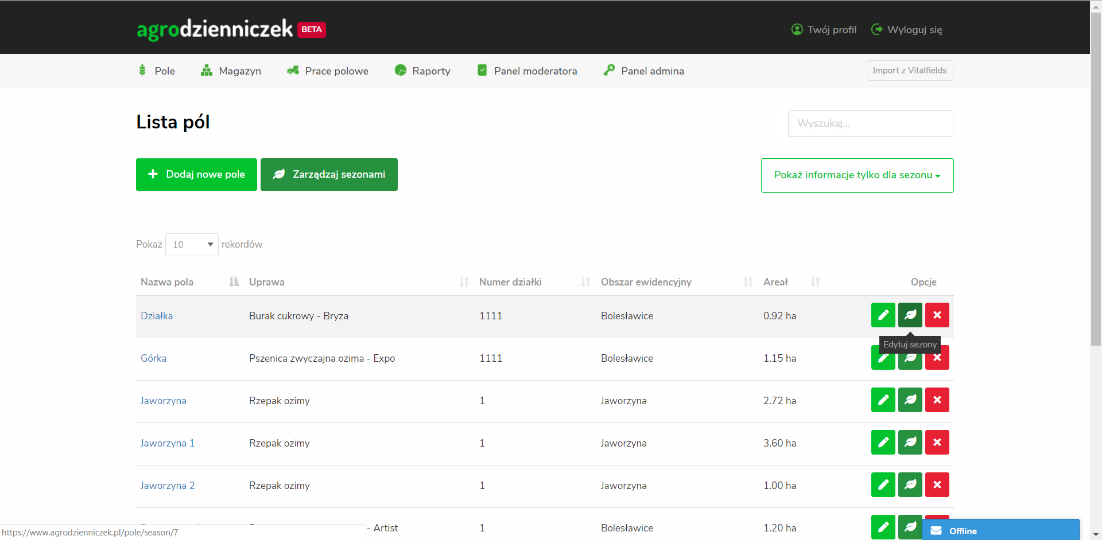Image resolution: width=1102 pixels, height=540 pixels.
Task: Open seasons editor for Jaworzyna 1 row
Action: (910, 443)
